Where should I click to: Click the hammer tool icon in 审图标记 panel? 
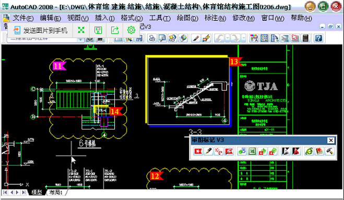click(329, 151)
